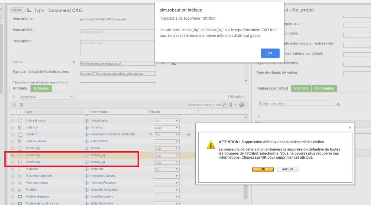Select radio button for Itération row

click(13, 135)
